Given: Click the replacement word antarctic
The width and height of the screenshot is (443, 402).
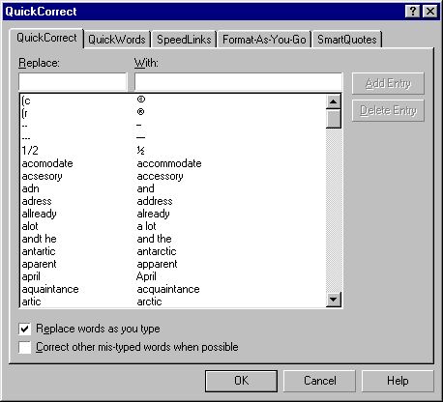Looking at the screenshot, I should [x=157, y=251].
